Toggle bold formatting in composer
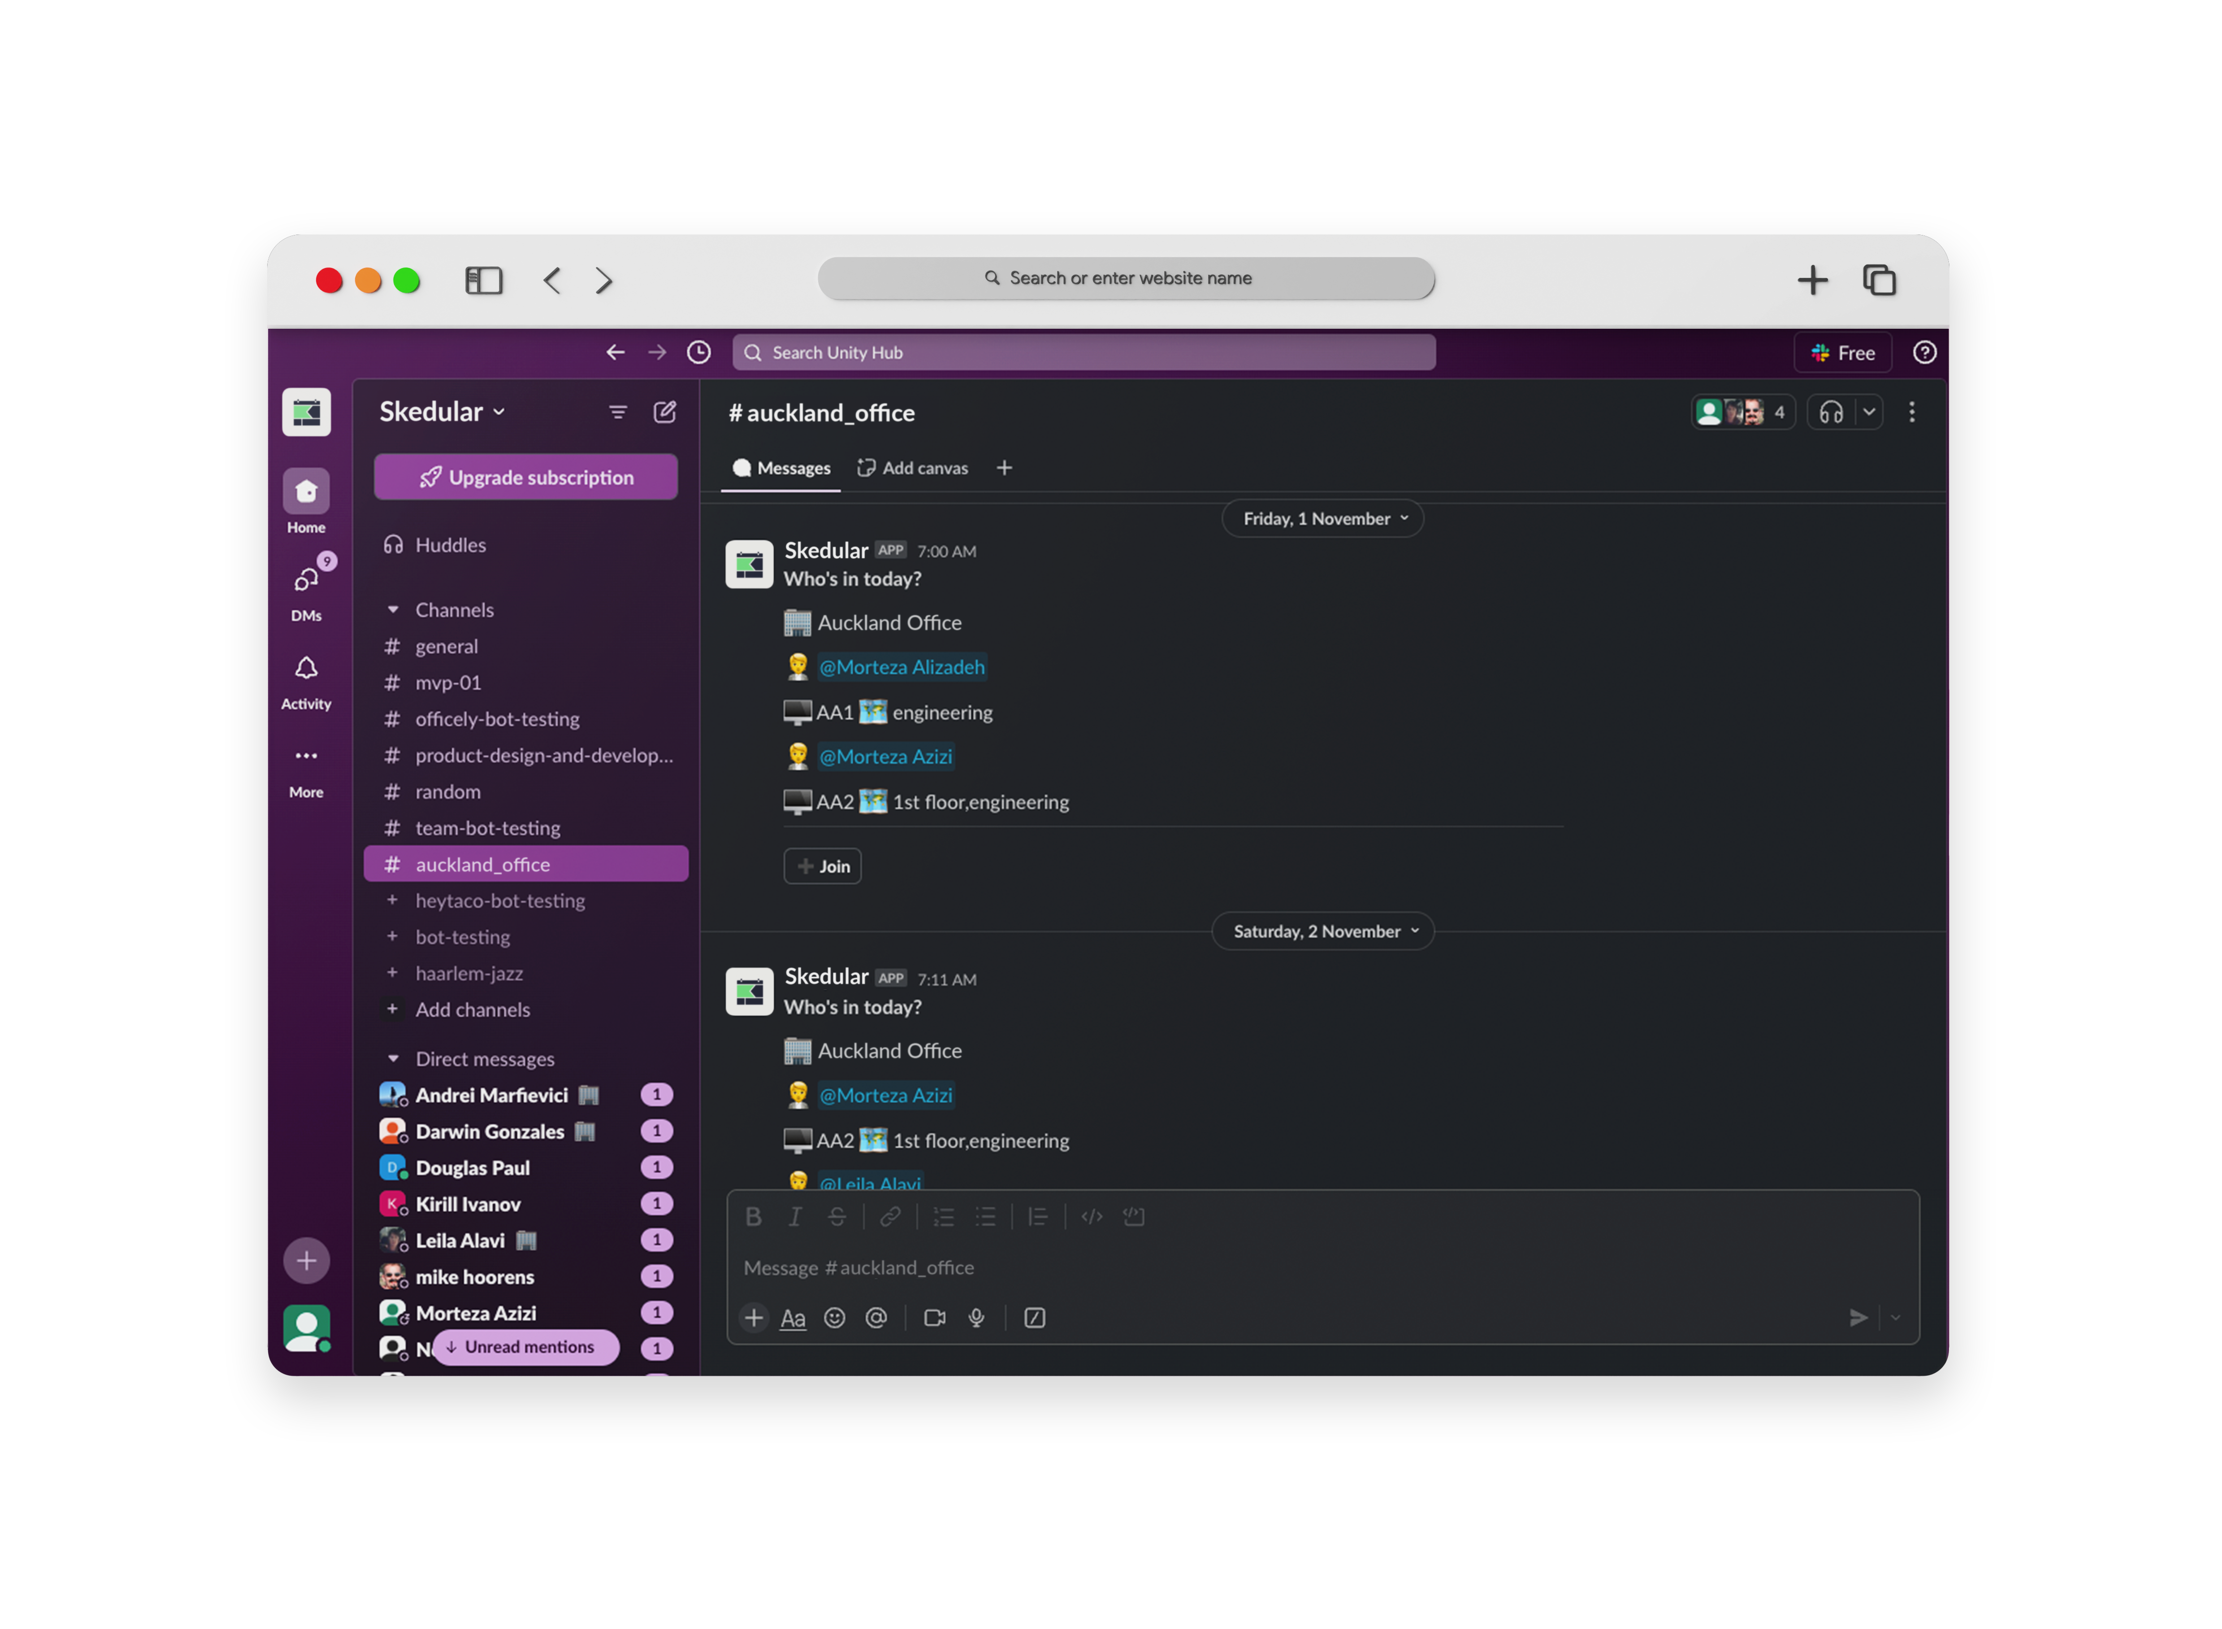The image size is (2222, 1629). 754,1217
